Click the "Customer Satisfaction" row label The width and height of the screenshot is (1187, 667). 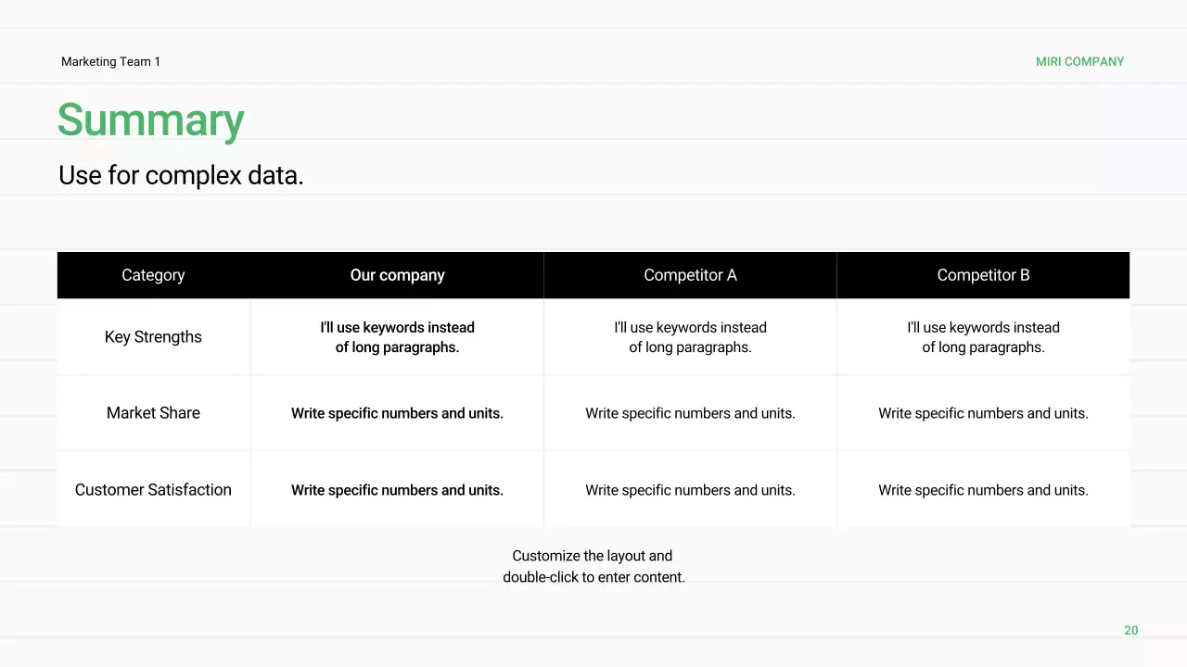click(153, 490)
